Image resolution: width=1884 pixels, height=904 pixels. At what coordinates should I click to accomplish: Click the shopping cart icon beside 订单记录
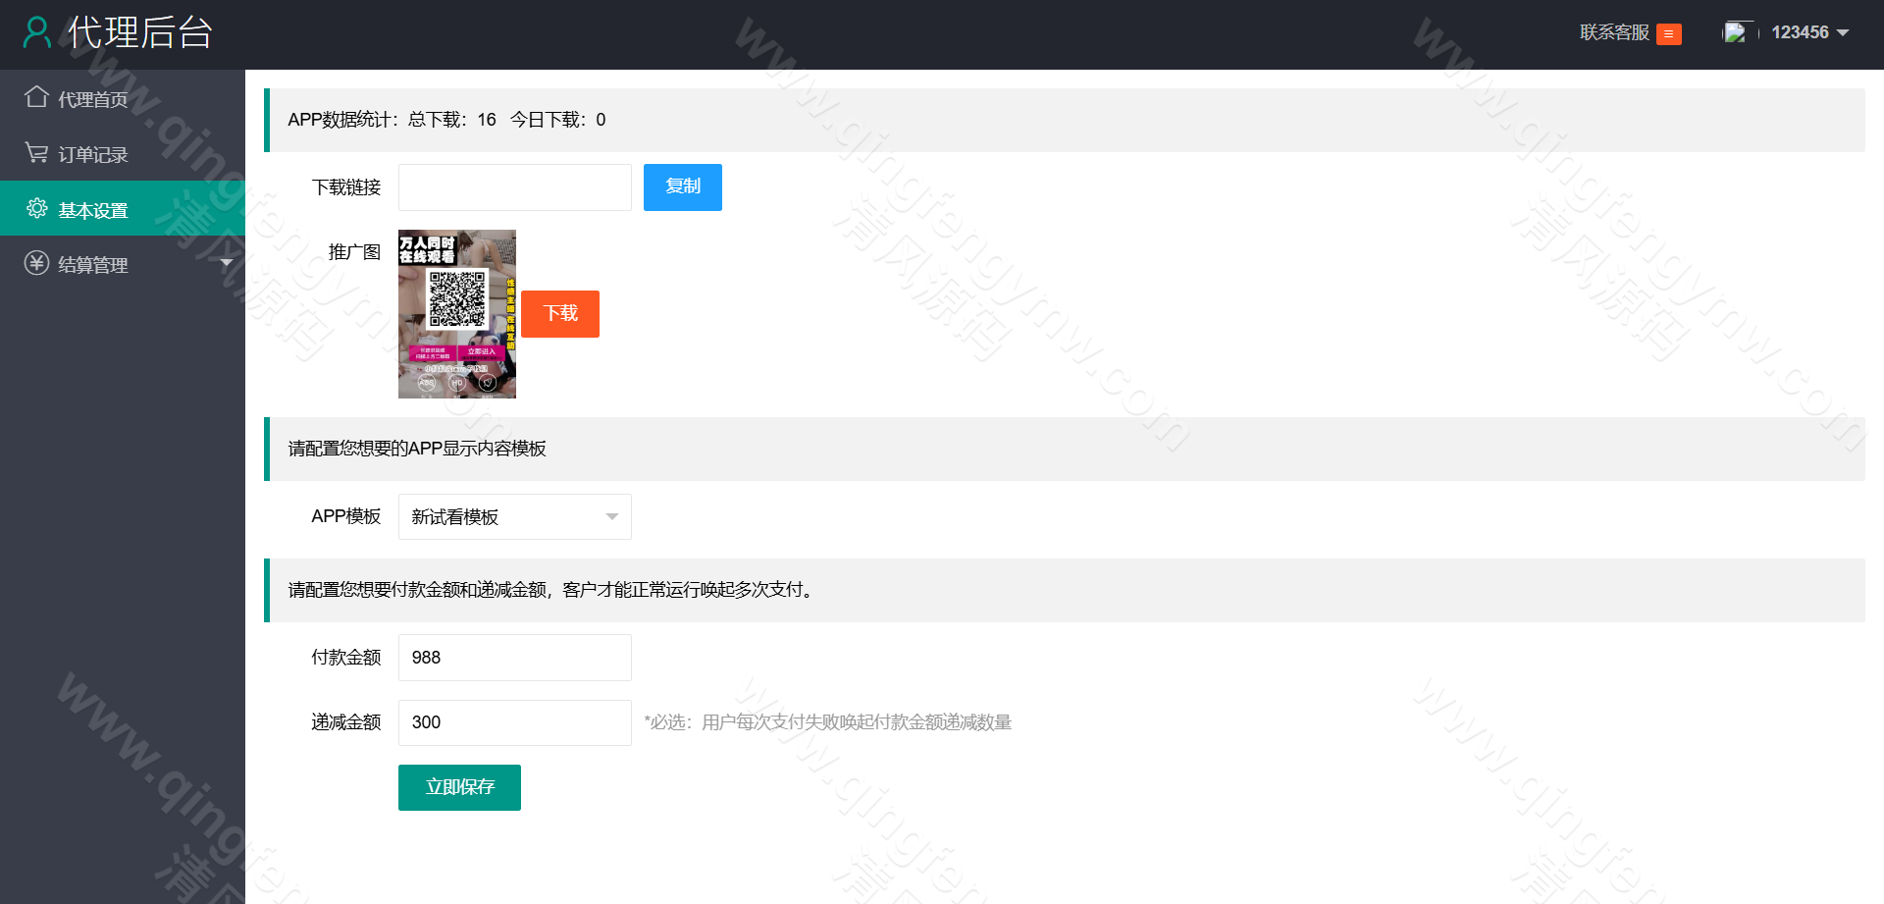36,152
